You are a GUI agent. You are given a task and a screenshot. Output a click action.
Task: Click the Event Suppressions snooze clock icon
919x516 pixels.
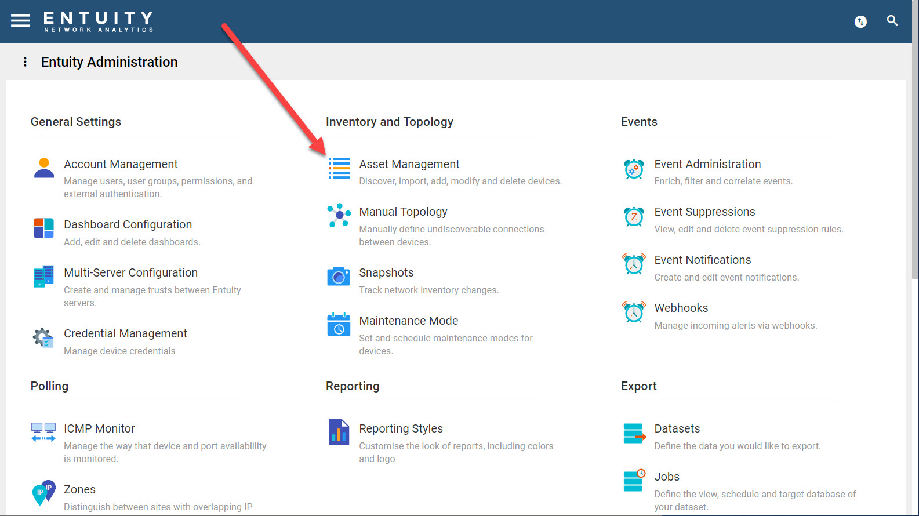pyautogui.click(x=634, y=216)
